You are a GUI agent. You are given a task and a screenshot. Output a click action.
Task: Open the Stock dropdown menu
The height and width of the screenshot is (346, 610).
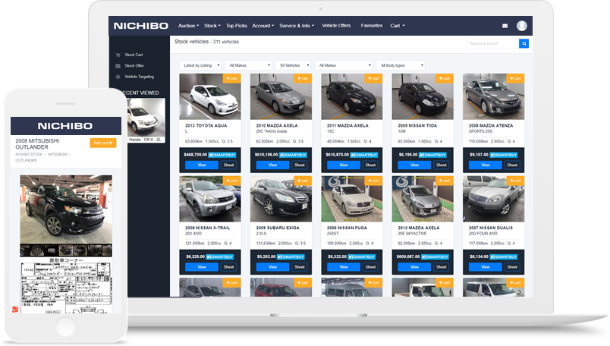click(212, 26)
